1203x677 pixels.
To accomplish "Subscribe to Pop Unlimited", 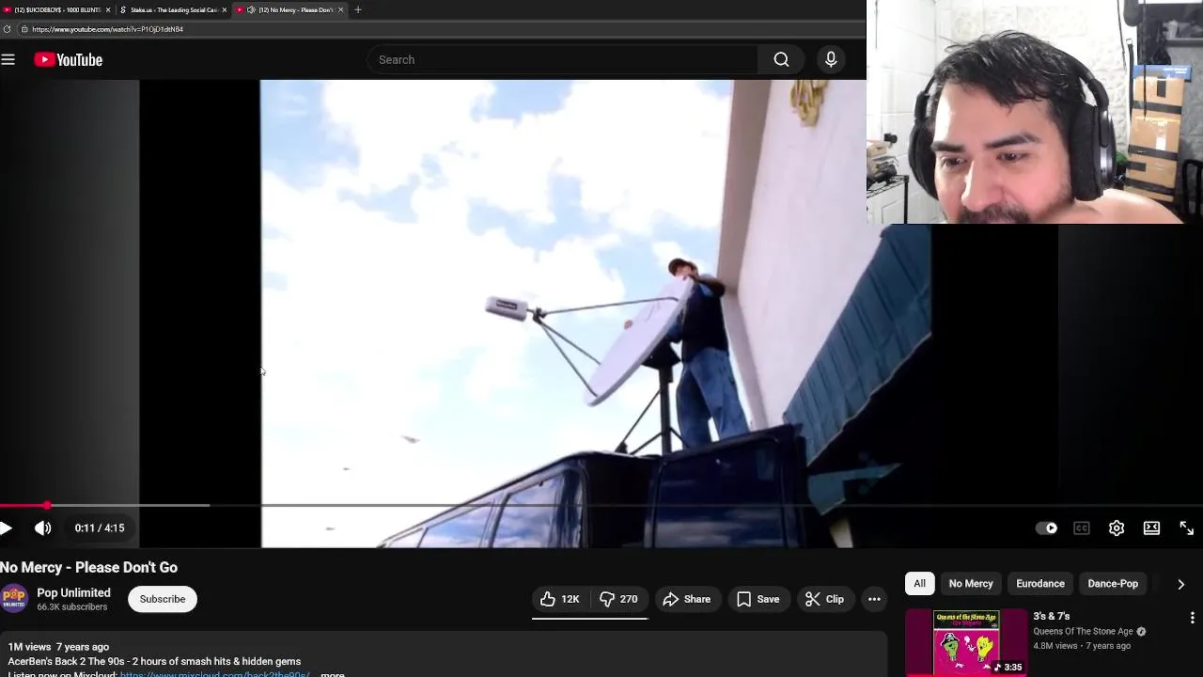I will [163, 599].
